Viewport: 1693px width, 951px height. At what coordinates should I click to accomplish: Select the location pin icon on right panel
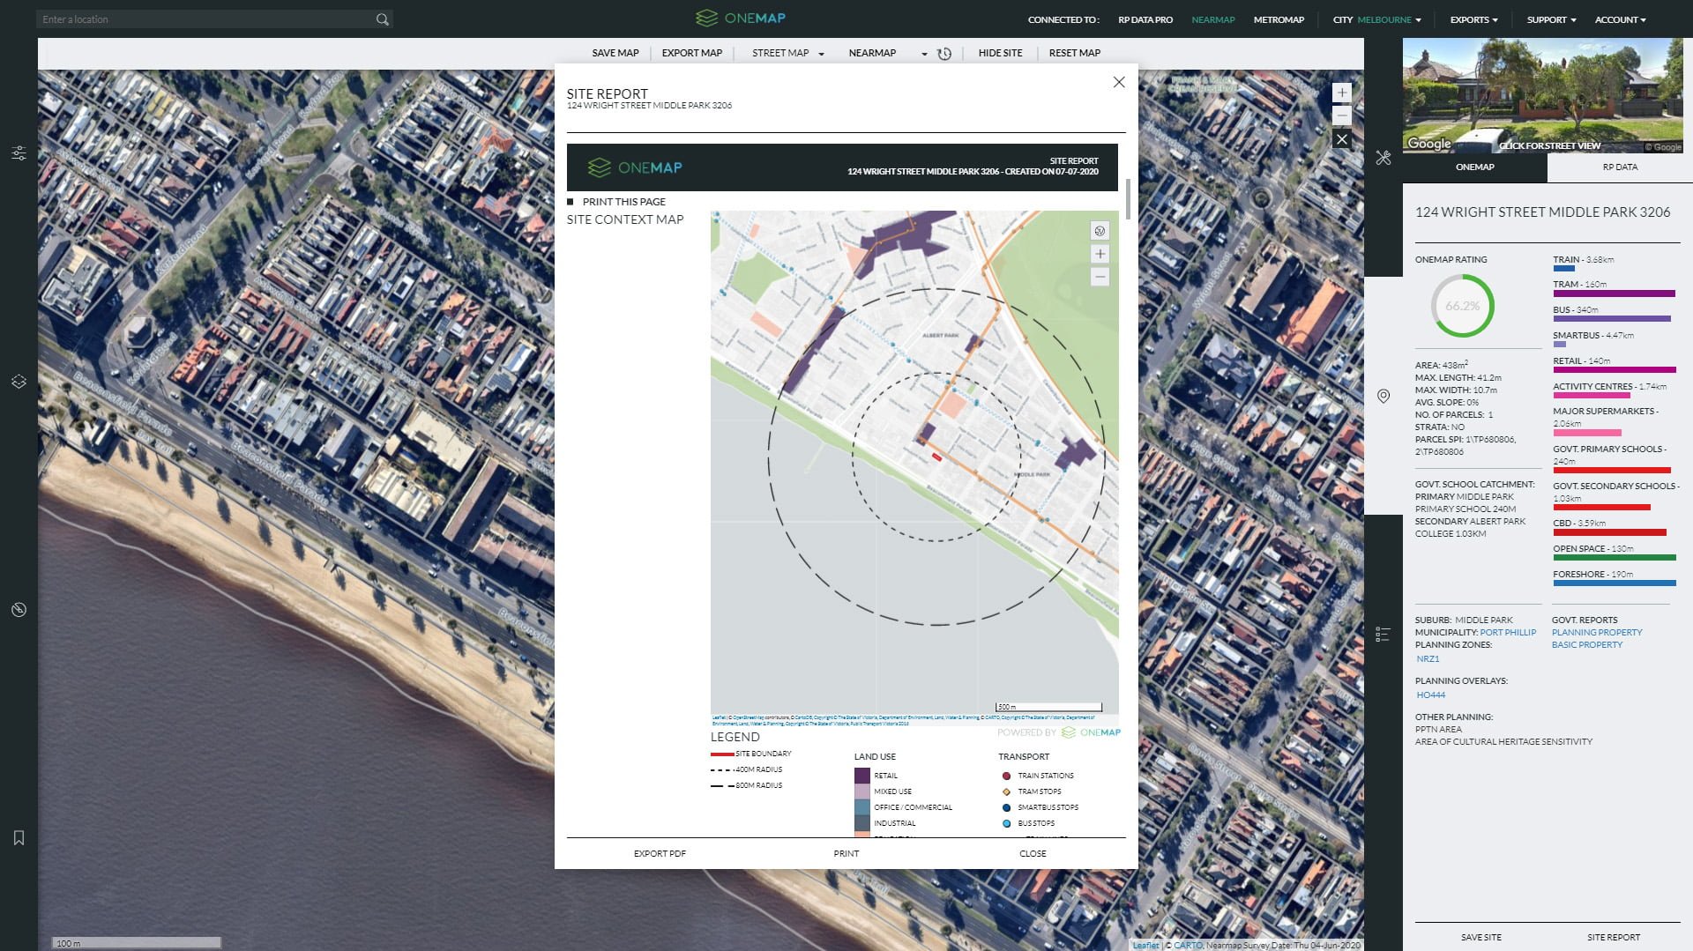1383,397
